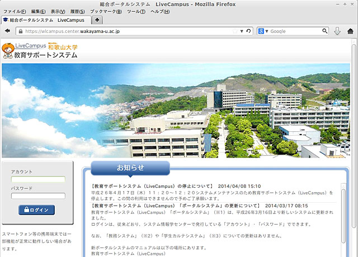
Task: Go back with the browser back arrow
Action: 7,31
